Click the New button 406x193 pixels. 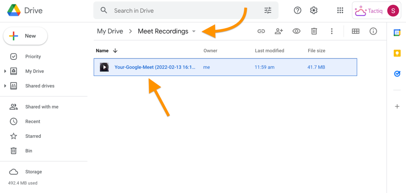pos(25,36)
